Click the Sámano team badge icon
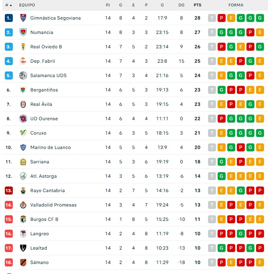The height and width of the screenshot is (274, 268). 23,262
